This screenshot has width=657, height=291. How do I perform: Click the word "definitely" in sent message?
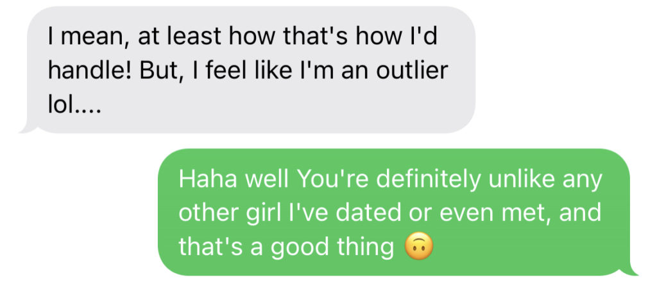coord(428,181)
